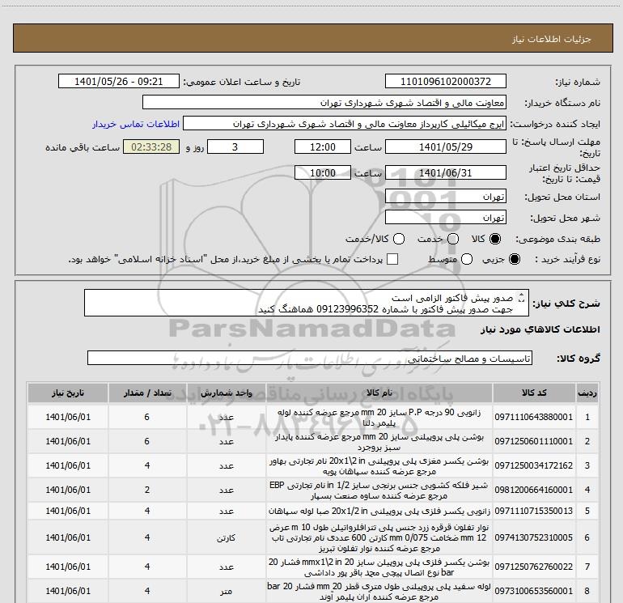Click the کارتن unit cell in row 6
The width and height of the screenshot is (623, 603).
pos(226,537)
